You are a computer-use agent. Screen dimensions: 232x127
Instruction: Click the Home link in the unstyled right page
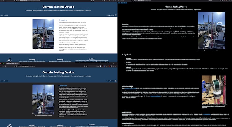tap(119, 3)
